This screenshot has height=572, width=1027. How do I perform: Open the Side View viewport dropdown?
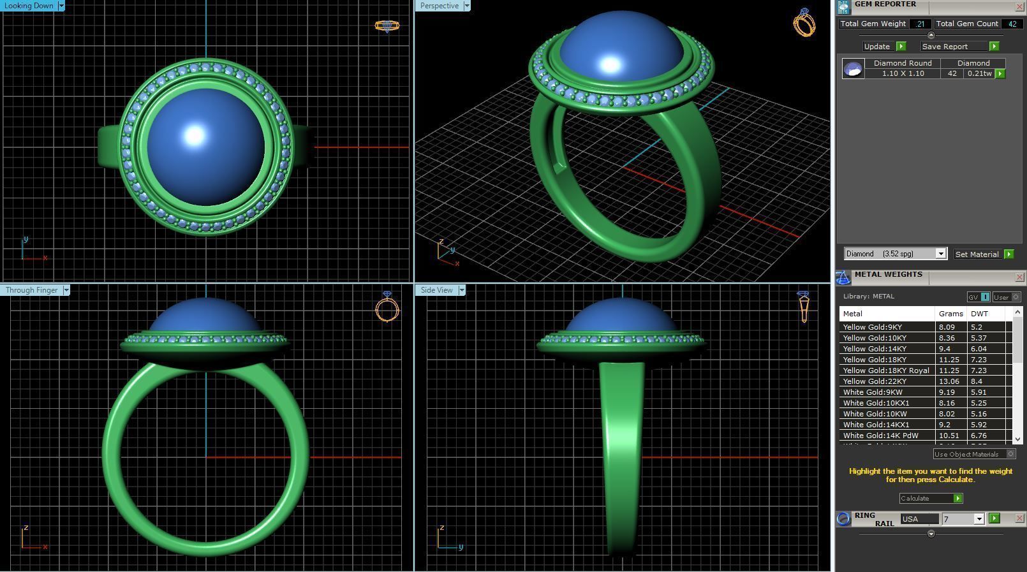pos(462,290)
